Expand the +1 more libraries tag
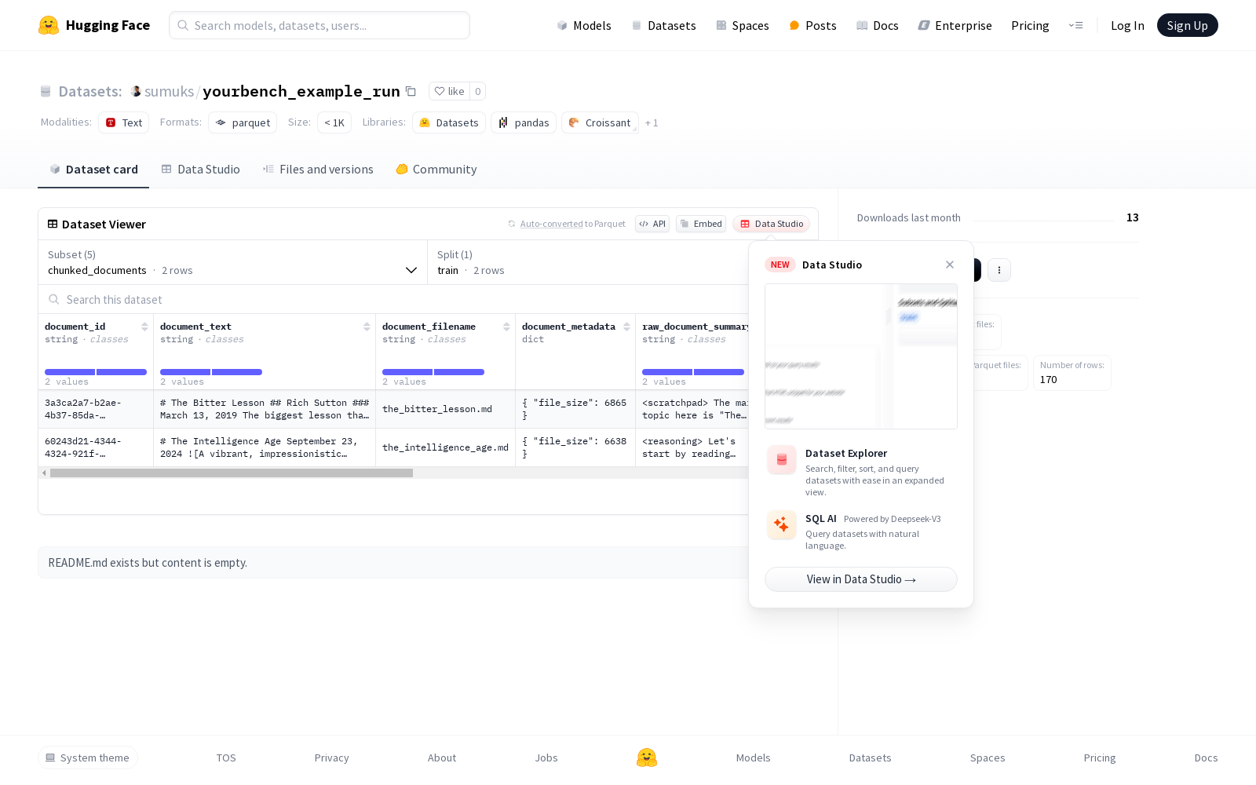 (x=652, y=122)
